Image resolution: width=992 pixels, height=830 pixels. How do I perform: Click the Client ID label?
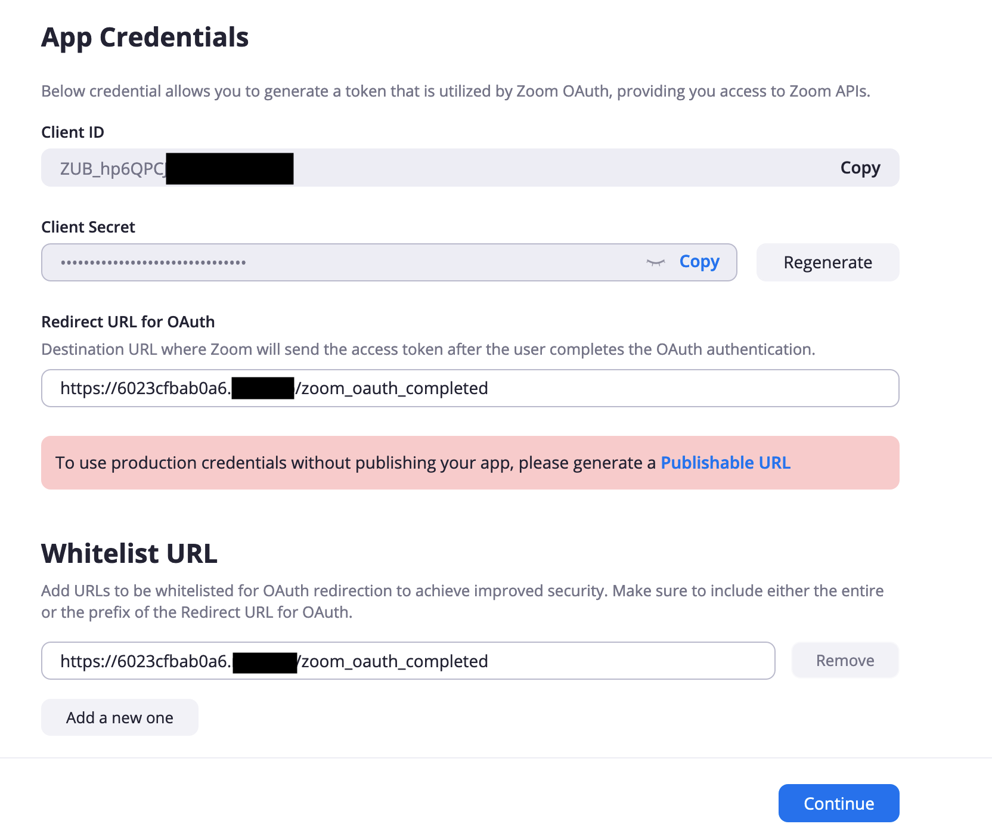(73, 132)
